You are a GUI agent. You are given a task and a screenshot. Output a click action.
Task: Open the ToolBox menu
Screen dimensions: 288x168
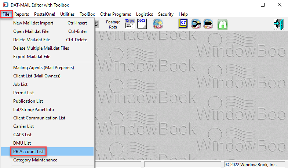pos(87,14)
